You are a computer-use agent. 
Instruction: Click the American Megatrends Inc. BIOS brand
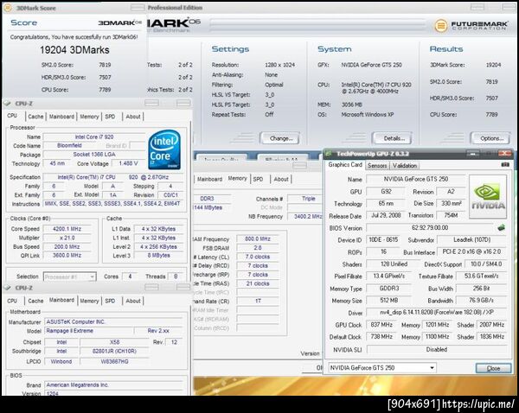[113, 384]
